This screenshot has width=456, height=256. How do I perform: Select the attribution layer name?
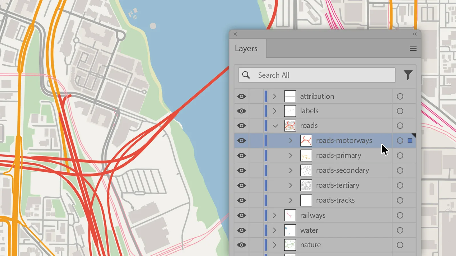tap(317, 96)
